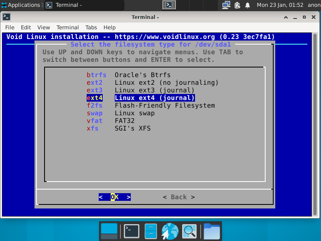Open the notifications bell icon
The height and width of the screenshot is (241, 321).
248,5
